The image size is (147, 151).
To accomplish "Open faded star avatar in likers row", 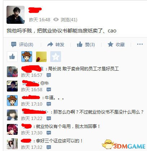I will click(x=56, y=57).
